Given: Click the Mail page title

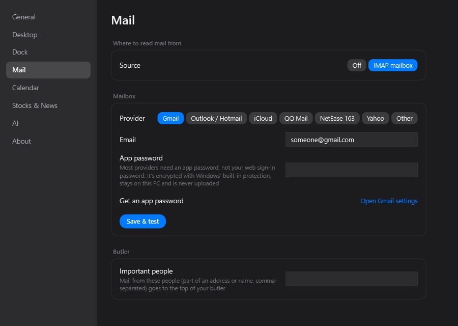Looking at the screenshot, I should [x=123, y=20].
